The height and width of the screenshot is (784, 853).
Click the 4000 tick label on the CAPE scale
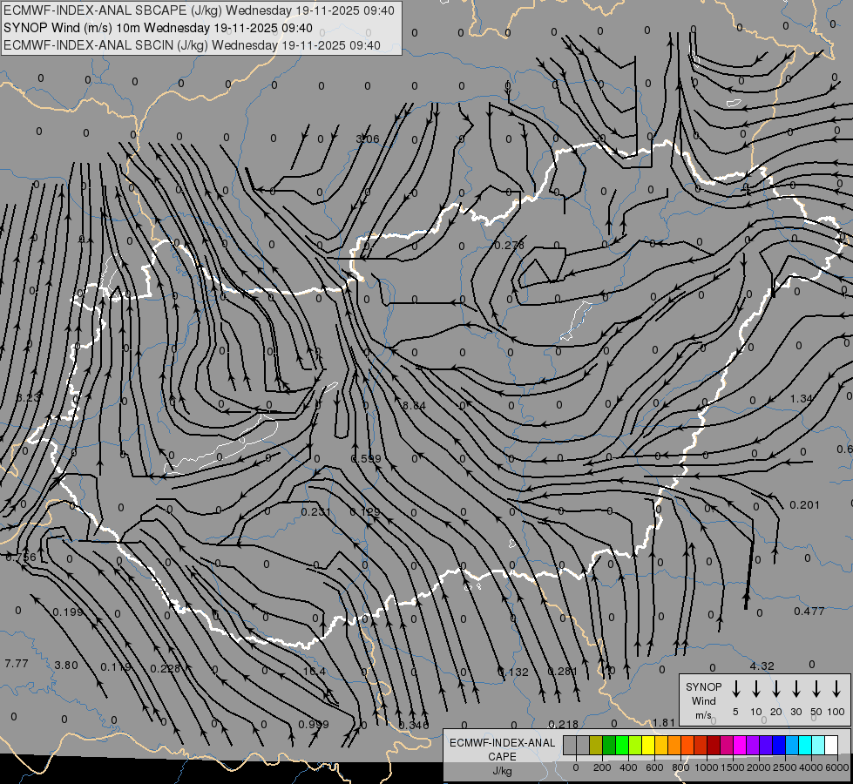coord(811,767)
